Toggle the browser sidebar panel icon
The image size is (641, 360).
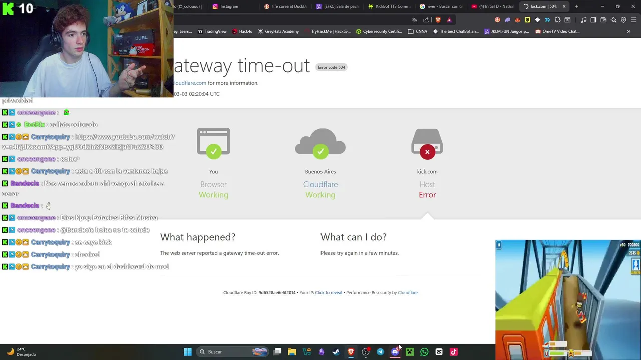pos(593,20)
